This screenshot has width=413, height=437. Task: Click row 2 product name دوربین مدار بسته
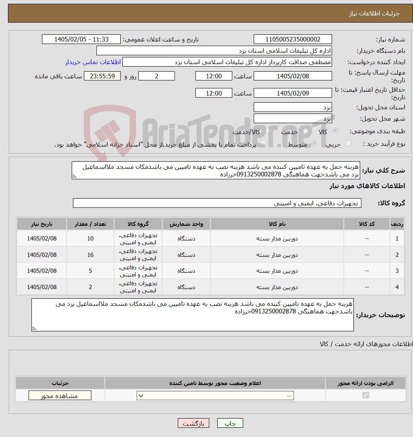pos(277,255)
